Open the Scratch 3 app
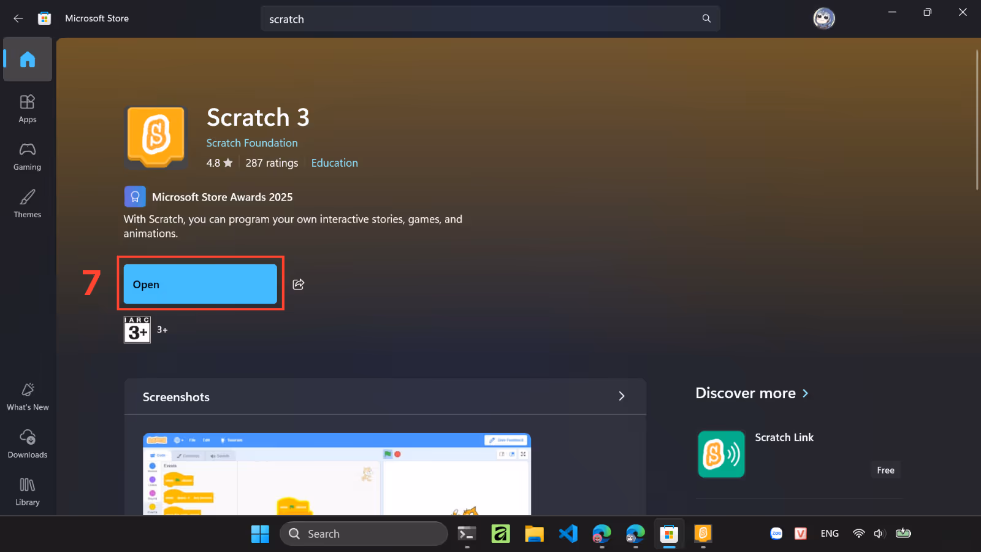The width and height of the screenshot is (981, 552). pyautogui.click(x=200, y=284)
